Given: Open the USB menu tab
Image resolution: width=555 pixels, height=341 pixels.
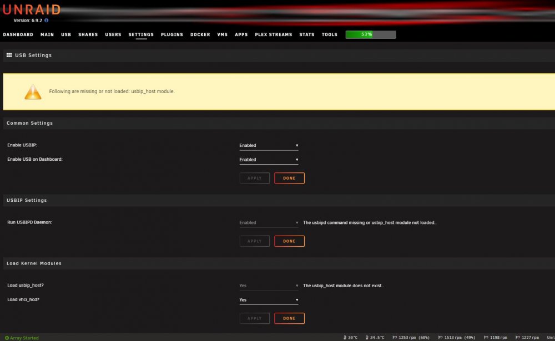Looking at the screenshot, I should tap(66, 35).
